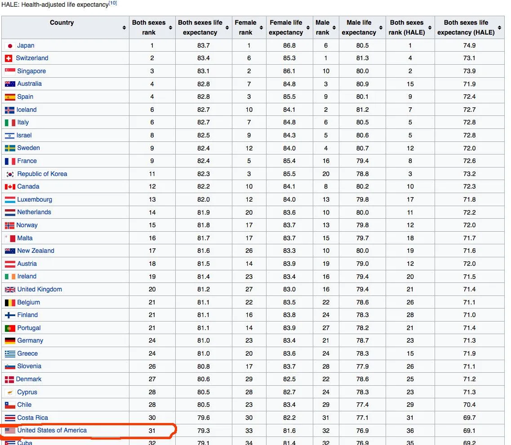Click the Female rank column header
Screen dimensions: 511x445
click(245, 27)
